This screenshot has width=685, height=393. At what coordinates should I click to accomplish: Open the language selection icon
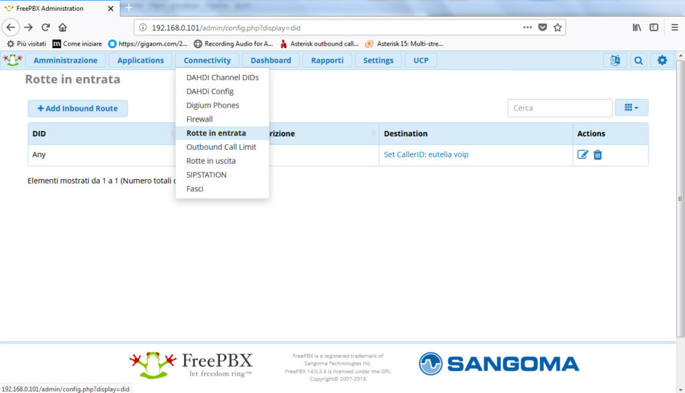tap(615, 60)
